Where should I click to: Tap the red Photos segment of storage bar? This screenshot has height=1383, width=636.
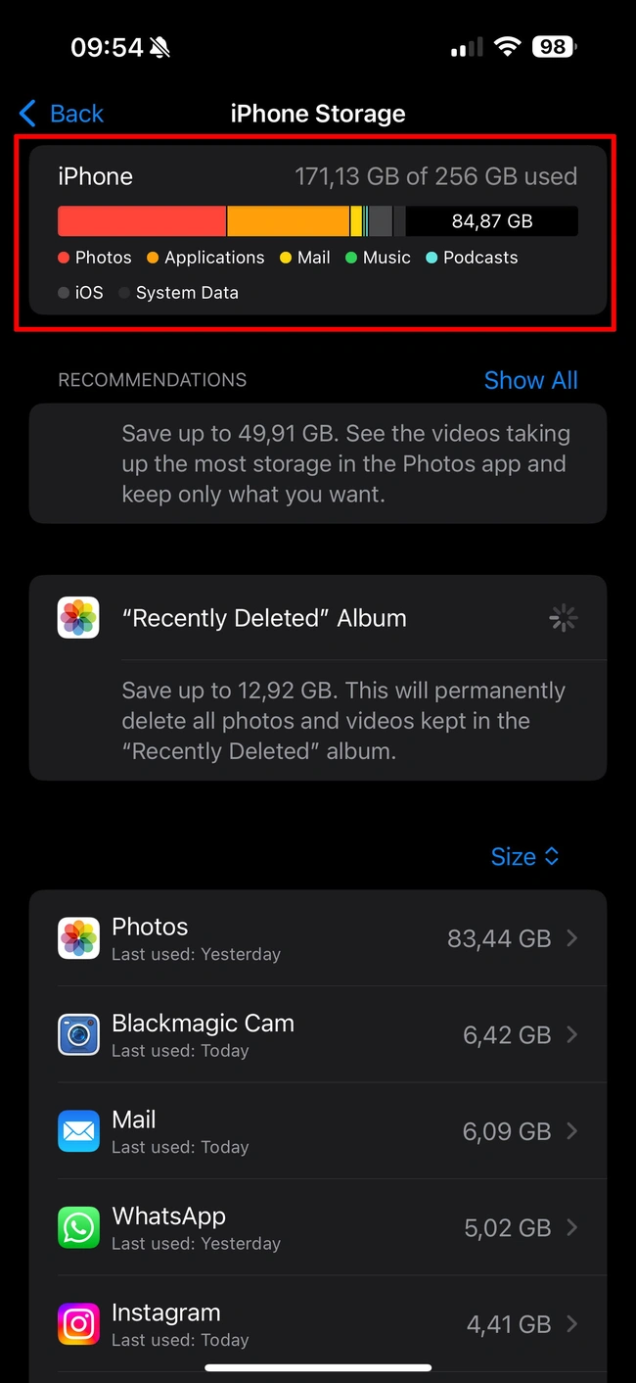[x=142, y=221]
